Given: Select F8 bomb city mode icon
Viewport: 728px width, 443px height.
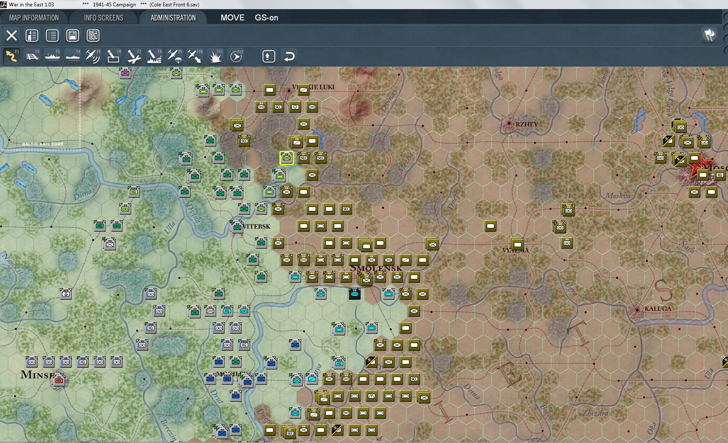Looking at the screenshot, I should [x=154, y=56].
